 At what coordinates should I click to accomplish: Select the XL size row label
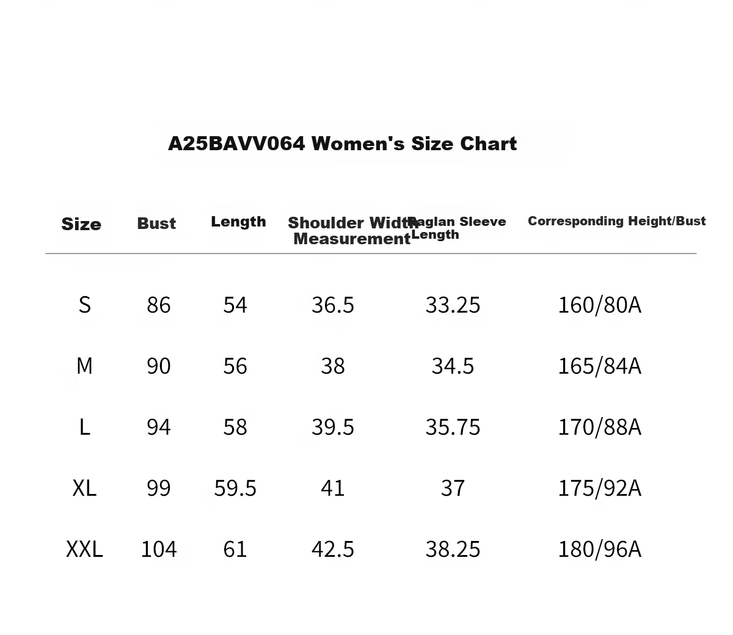tap(84, 488)
